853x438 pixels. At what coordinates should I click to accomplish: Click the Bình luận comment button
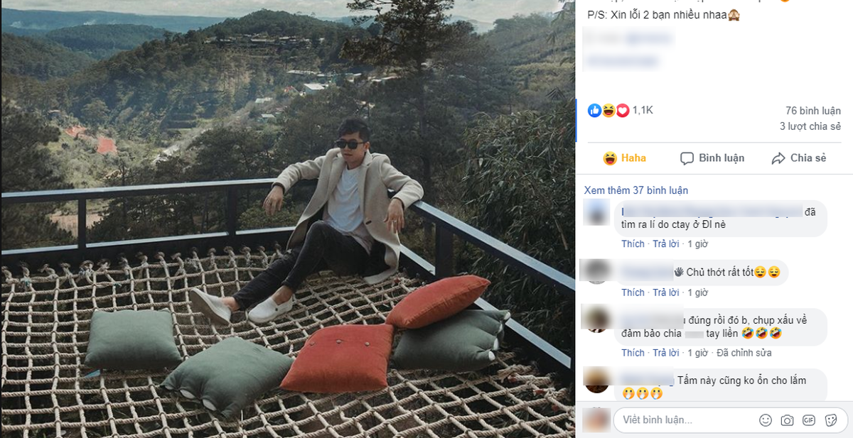[x=712, y=158]
